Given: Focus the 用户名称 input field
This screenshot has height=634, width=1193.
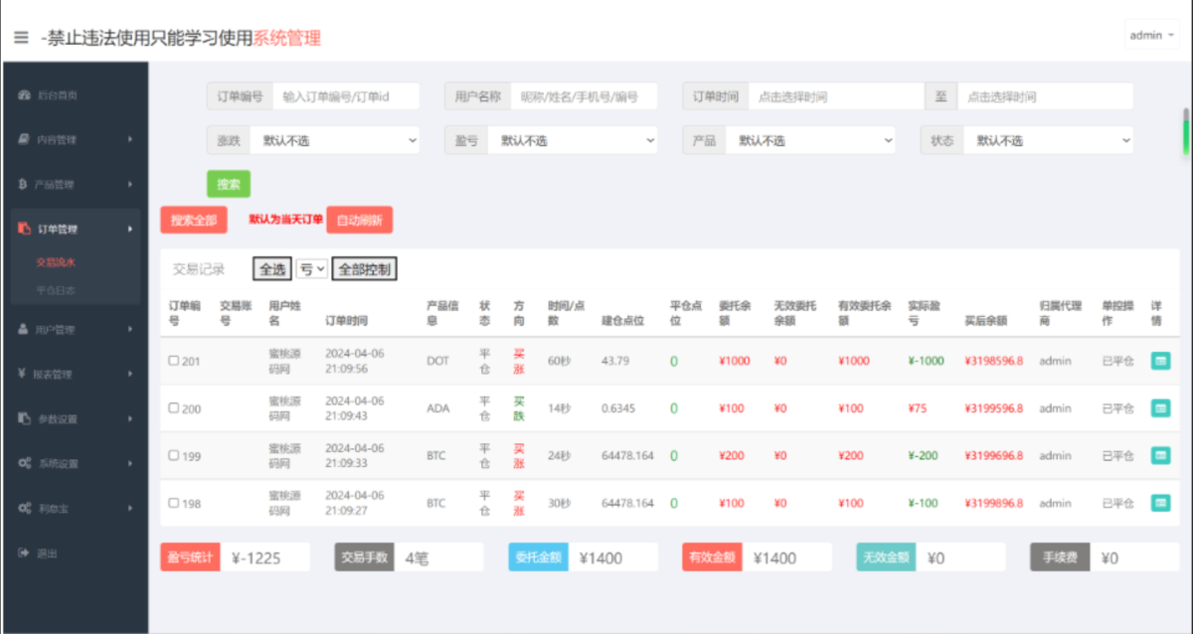Looking at the screenshot, I should coord(585,96).
